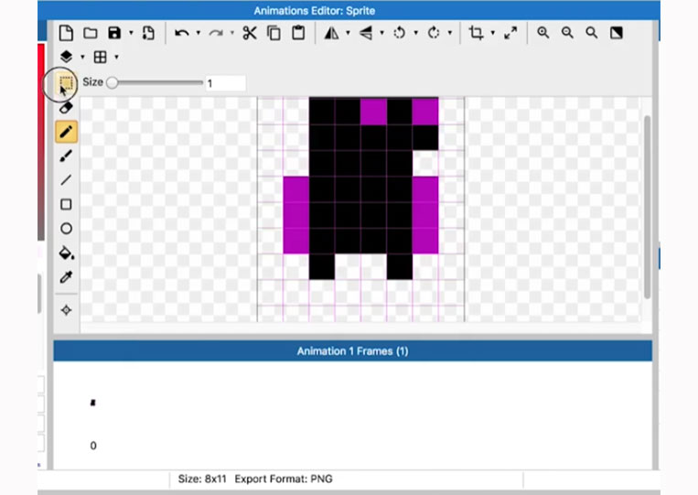The image size is (698, 495).
Task: Open the crop options dropdown arrow
Action: (493, 33)
